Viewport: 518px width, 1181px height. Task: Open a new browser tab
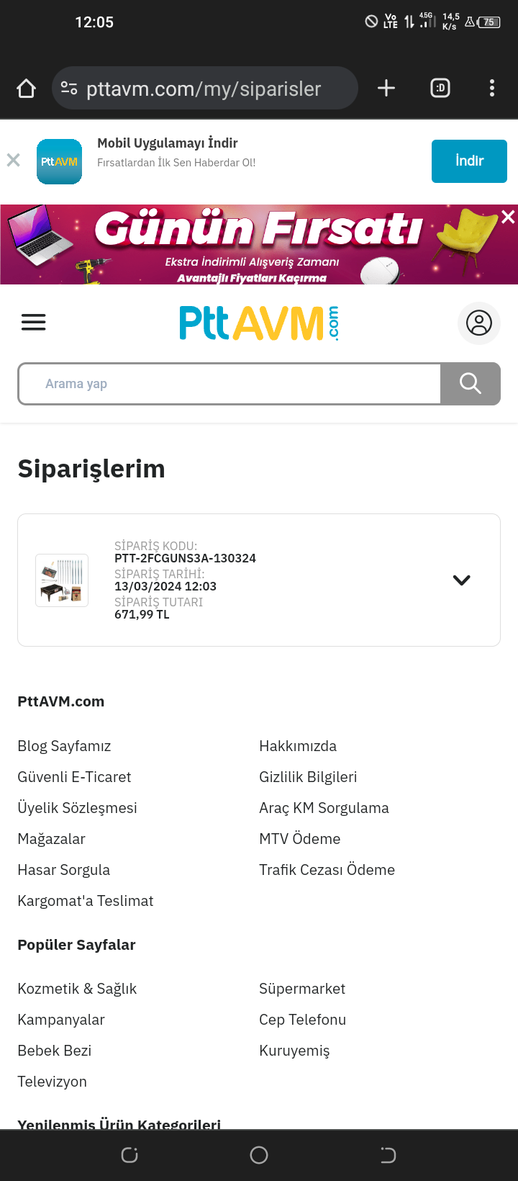pyautogui.click(x=386, y=88)
